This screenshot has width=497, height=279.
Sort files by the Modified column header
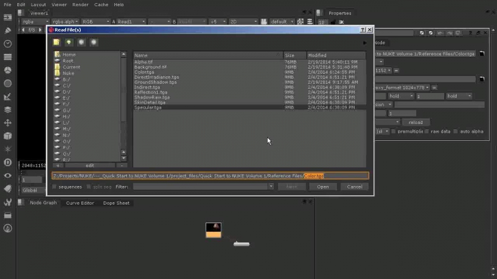(x=336, y=55)
